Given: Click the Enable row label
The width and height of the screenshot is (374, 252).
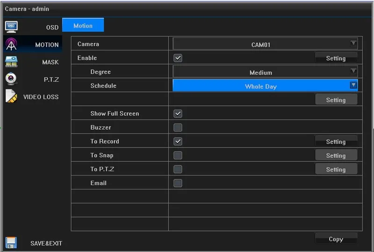Looking at the screenshot, I should pos(87,58).
